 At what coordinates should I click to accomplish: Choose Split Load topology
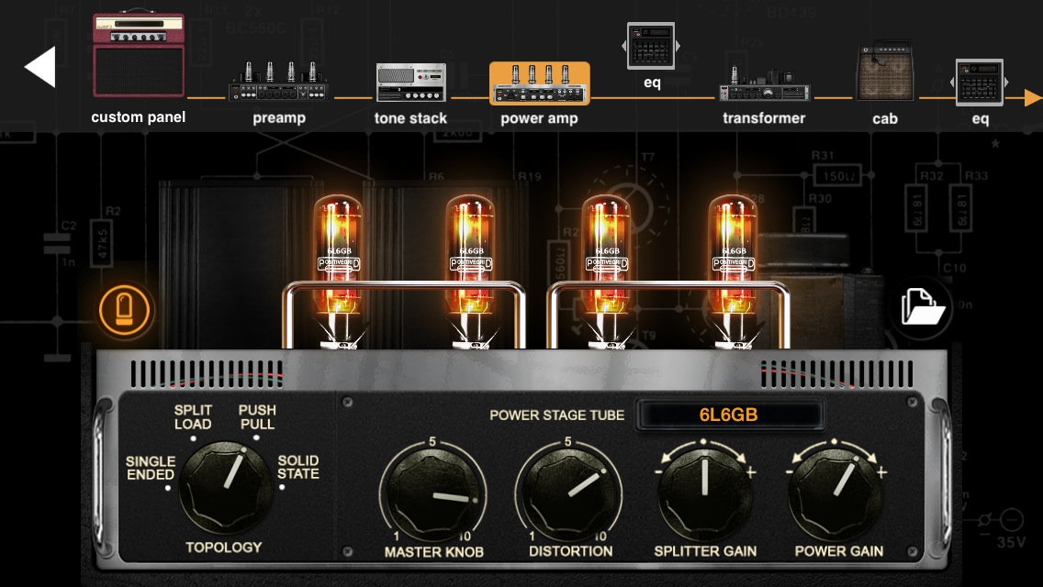193,419
